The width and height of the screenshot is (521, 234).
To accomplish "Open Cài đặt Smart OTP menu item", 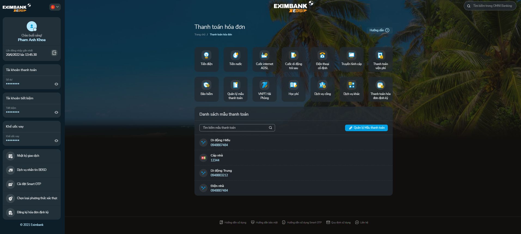I will click(x=29, y=184).
